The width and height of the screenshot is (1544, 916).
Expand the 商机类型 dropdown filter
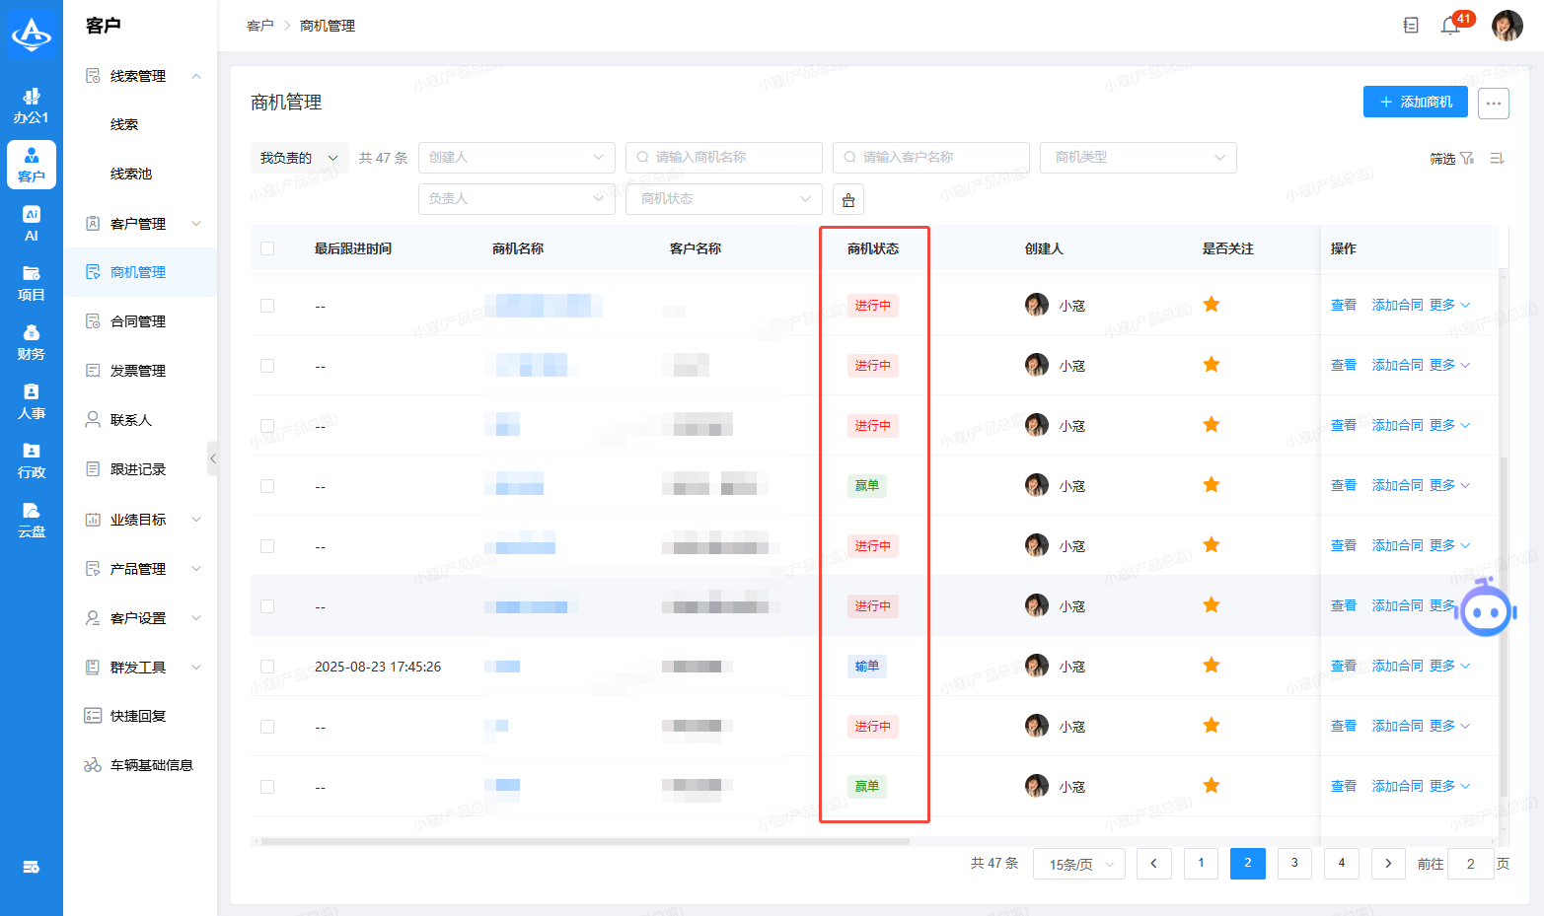pos(1138,158)
